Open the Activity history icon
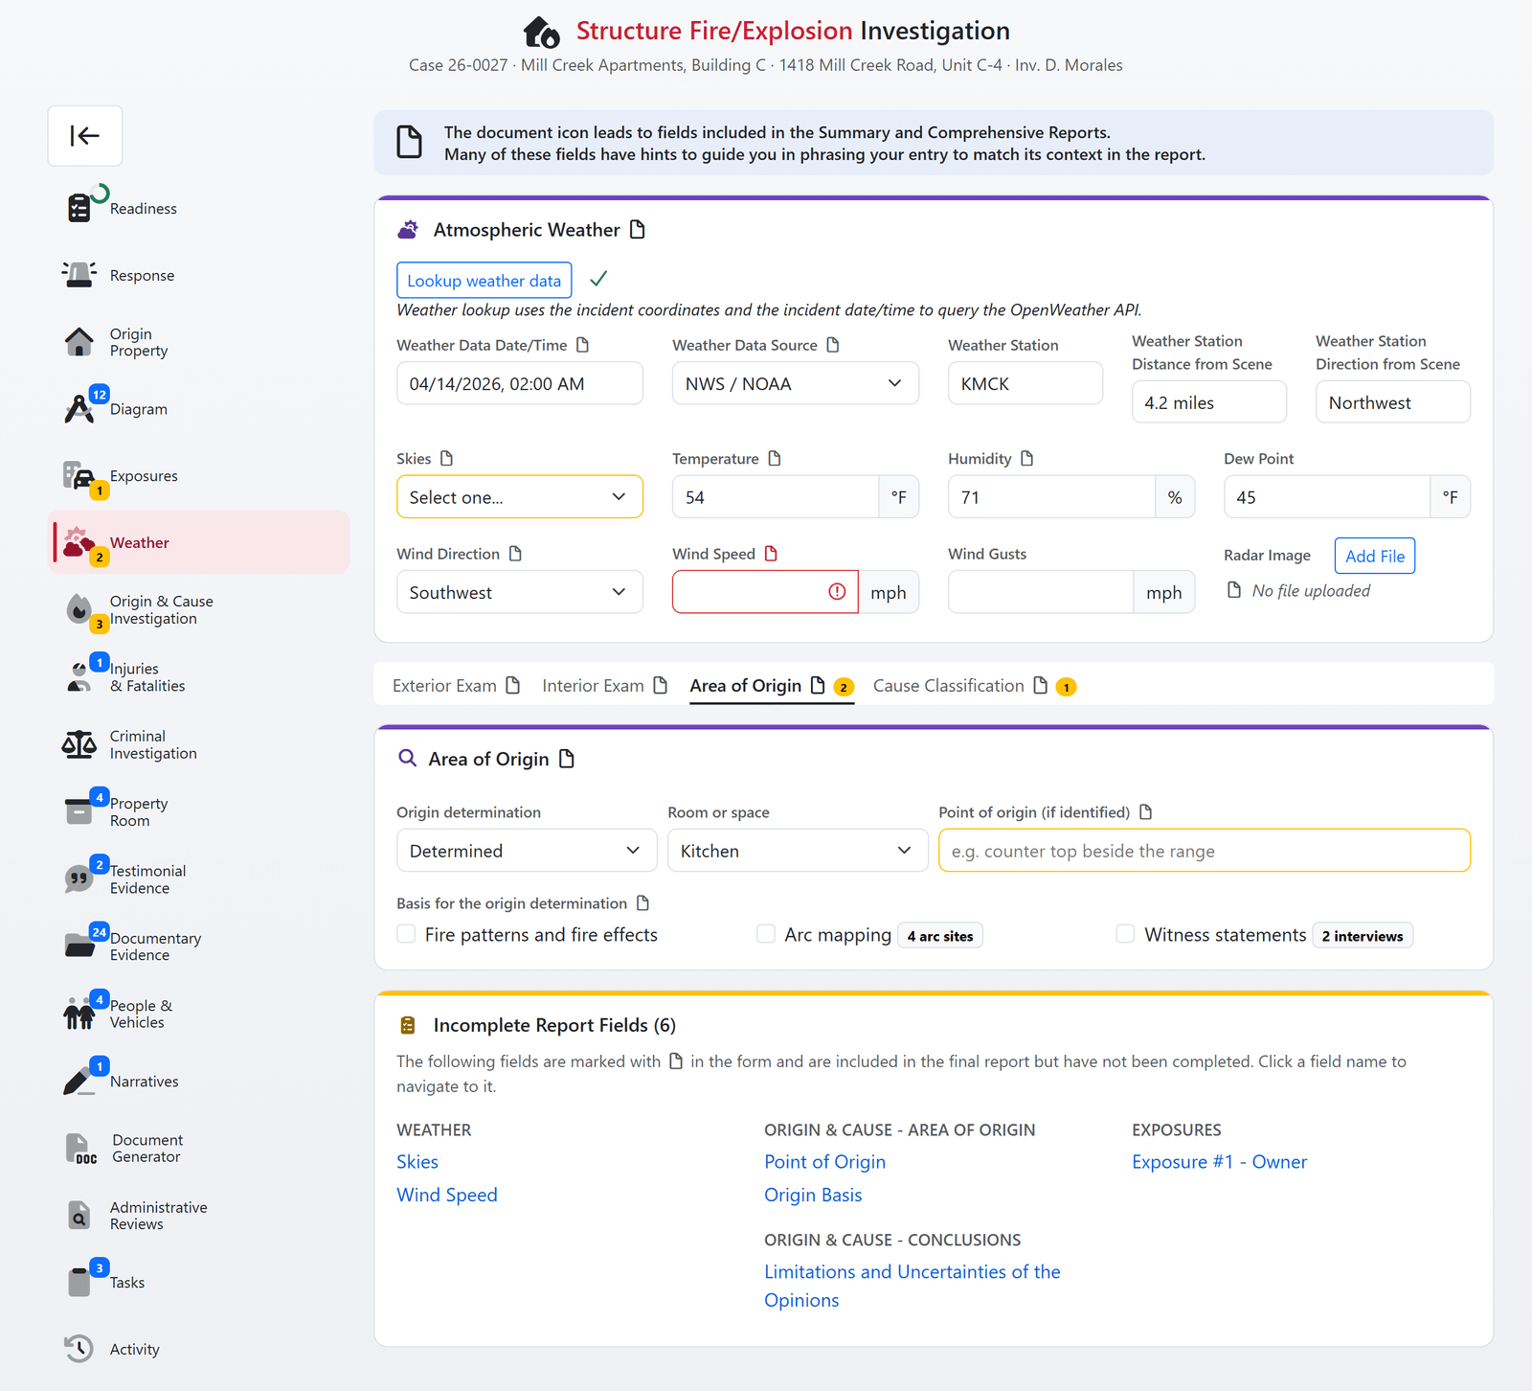This screenshot has width=1532, height=1391. coord(79,1349)
